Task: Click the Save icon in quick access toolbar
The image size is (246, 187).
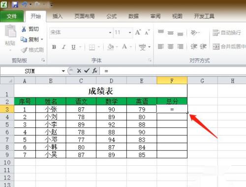Action: point(15,4)
